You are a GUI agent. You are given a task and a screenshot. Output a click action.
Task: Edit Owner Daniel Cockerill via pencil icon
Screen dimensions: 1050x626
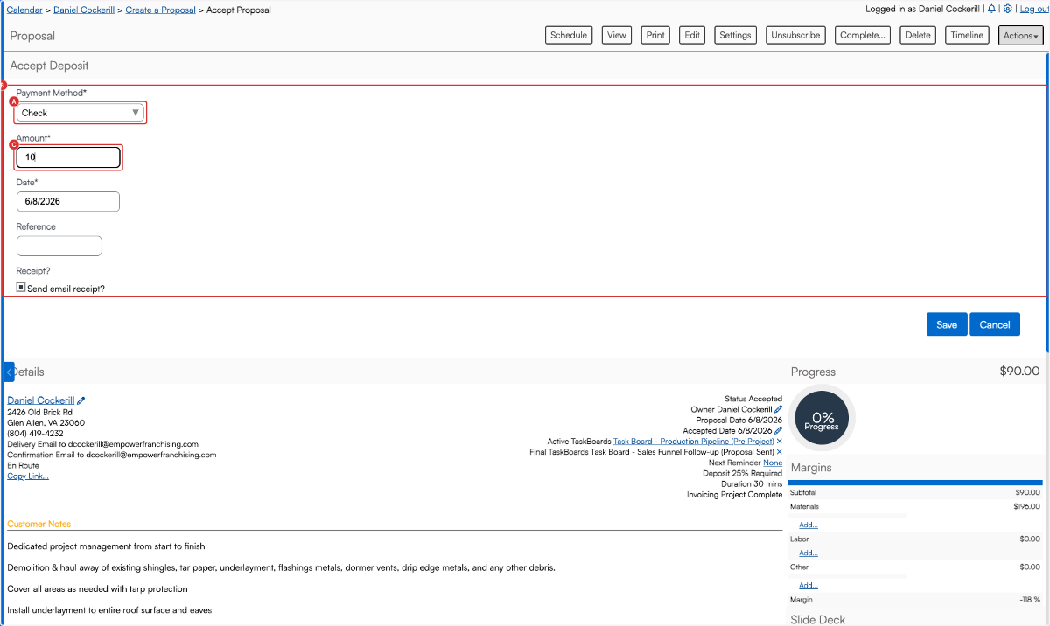779,409
